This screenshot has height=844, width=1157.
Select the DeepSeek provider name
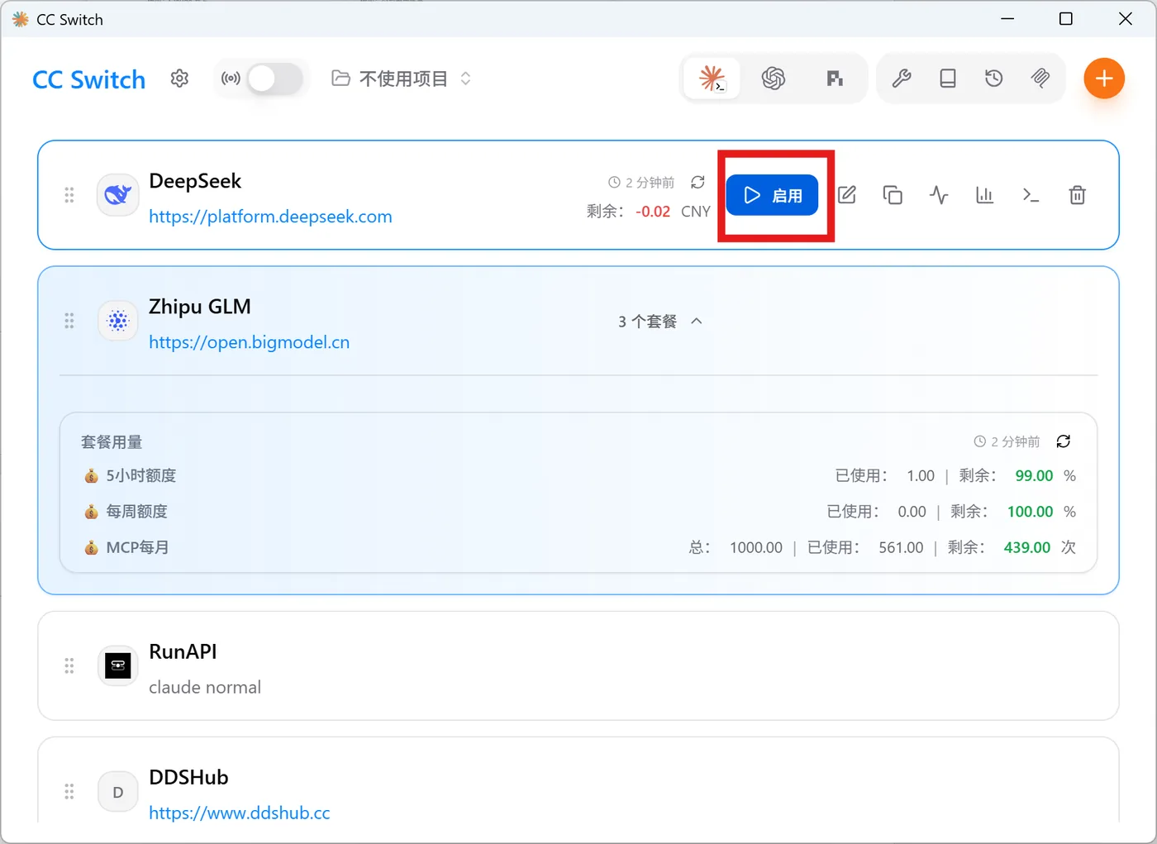[195, 181]
